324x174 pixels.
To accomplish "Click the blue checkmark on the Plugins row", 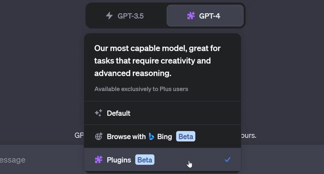I will 228,160.
